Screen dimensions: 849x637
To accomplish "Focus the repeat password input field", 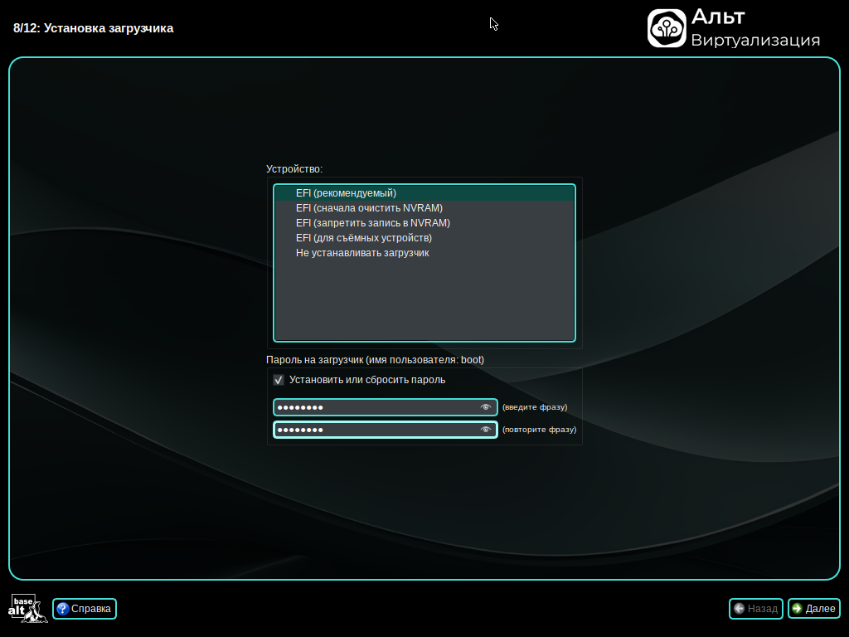I will (375, 430).
